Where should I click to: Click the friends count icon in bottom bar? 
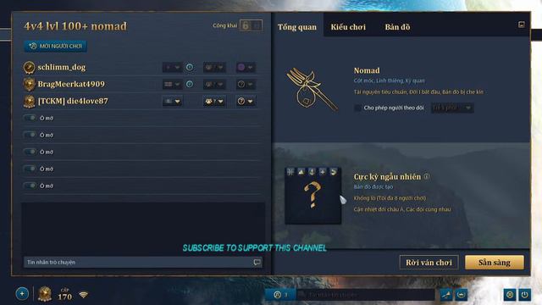coord(280,295)
